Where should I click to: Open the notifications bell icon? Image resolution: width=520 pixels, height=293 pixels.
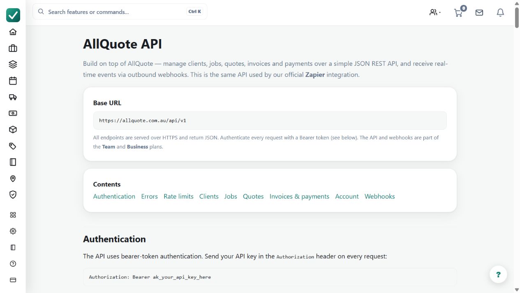coord(500,13)
